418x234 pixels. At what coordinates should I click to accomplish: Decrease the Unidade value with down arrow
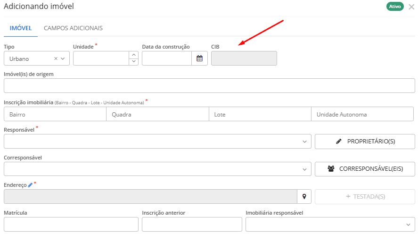pyautogui.click(x=134, y=62)
